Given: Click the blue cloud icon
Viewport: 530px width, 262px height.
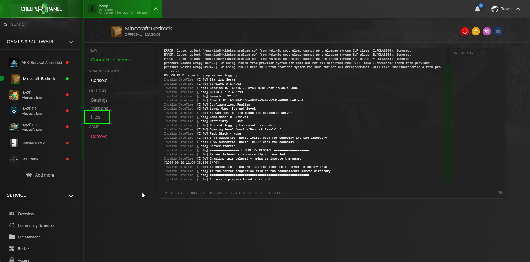Looking at the screenshot, I should pyautogui.click(x=498, y=31).
